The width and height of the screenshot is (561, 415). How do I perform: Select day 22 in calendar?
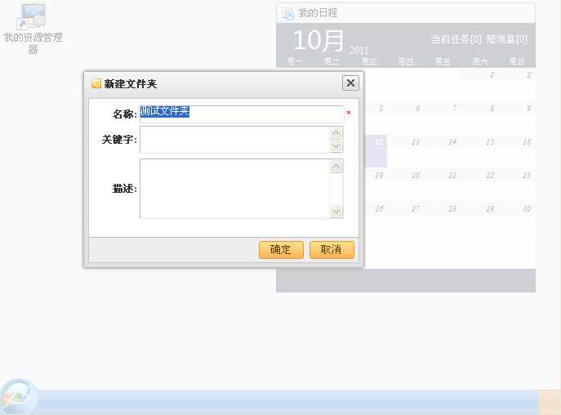tap(480, 185)
